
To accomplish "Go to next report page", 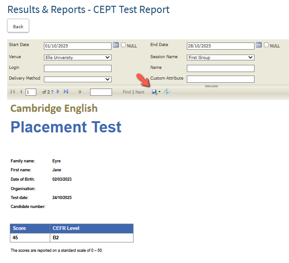I will click(x=58, y=92).
